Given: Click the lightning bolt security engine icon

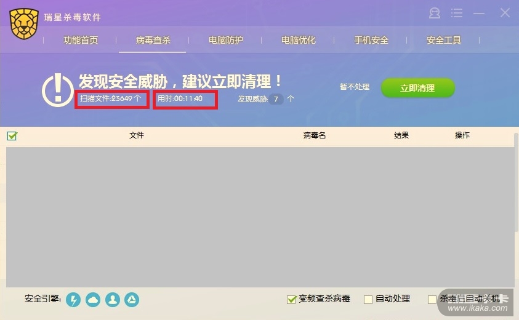Looking at the screenshot, I should point(73,300).
